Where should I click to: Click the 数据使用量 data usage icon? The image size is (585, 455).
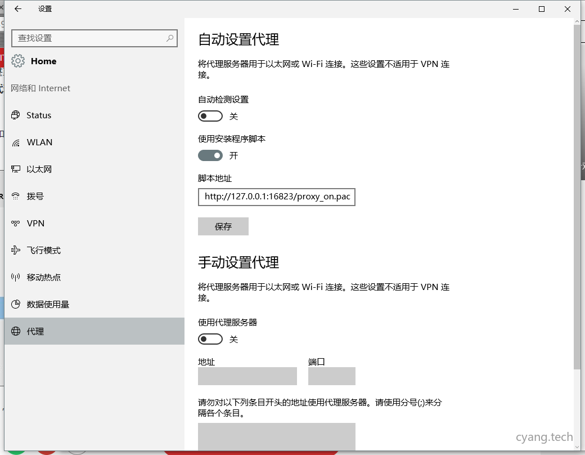pos(15,304)
